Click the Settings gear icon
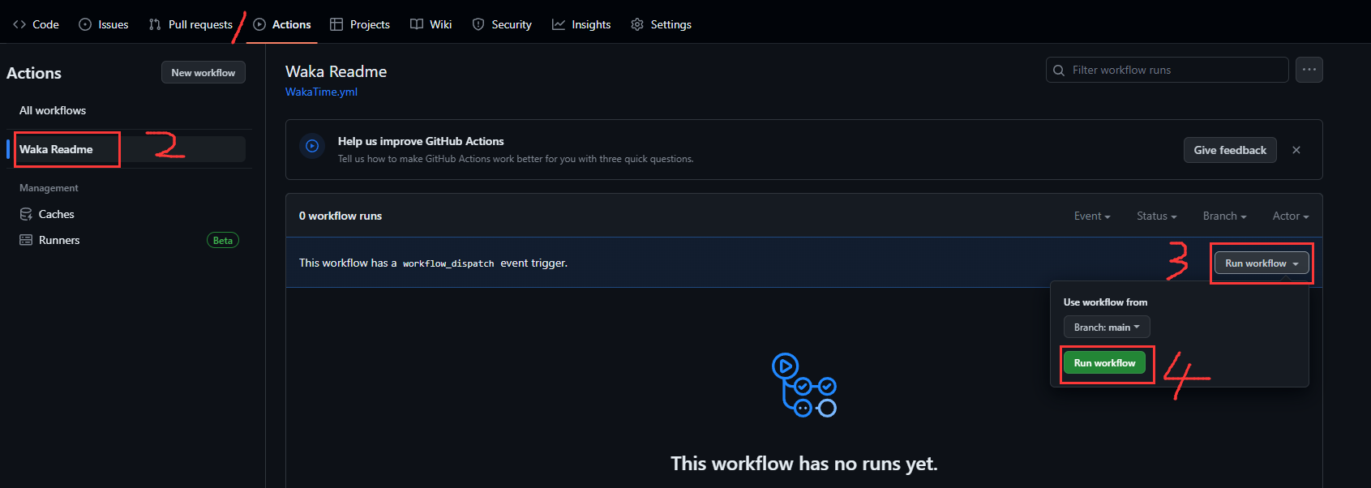The width and height of the screenshot is (1371, 488). 637,24
